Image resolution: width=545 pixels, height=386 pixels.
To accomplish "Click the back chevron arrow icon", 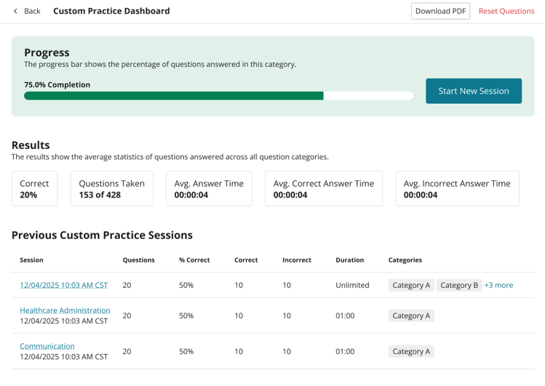I will coord(15,11).
